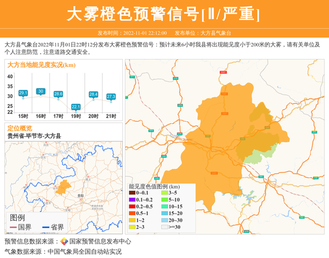Click the 能见度色值图例 (km) legend title
329x258 pixels.
(x=154, y=187)
